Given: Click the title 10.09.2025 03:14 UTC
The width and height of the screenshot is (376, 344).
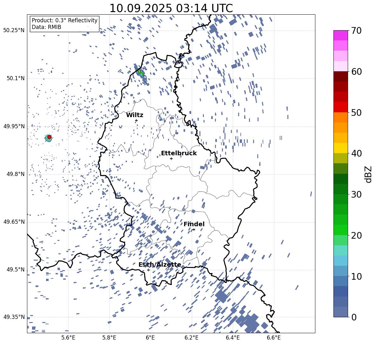Looking at the screenshot, I should pos(171,8).
